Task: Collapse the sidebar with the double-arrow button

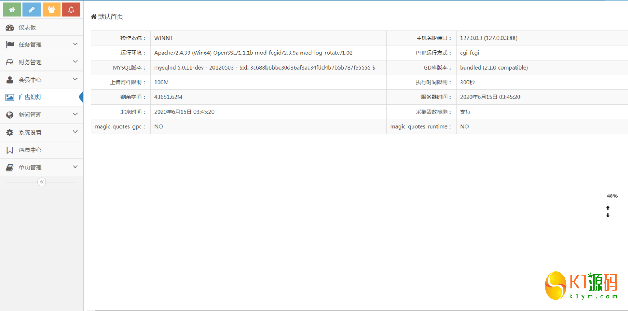Action: click(x=42, y=182)
